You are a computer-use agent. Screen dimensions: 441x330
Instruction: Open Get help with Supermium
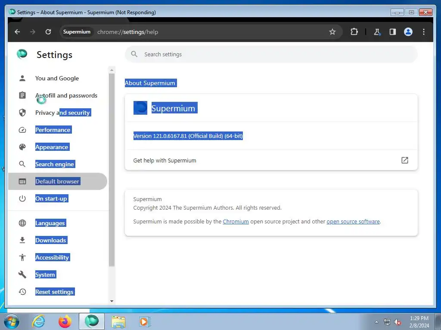pos(271,160)
